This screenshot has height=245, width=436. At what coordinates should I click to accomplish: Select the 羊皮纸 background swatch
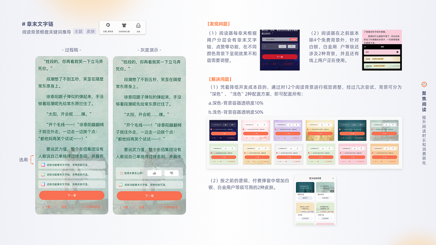pos(382,59)
